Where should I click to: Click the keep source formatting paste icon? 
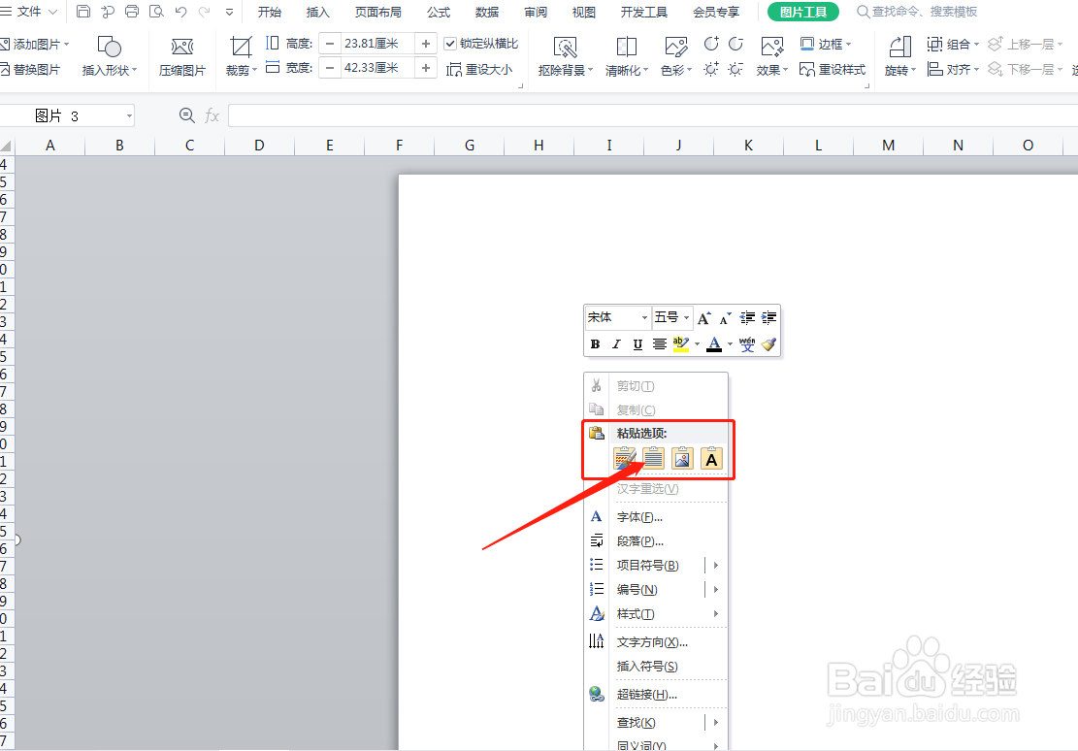624,458
